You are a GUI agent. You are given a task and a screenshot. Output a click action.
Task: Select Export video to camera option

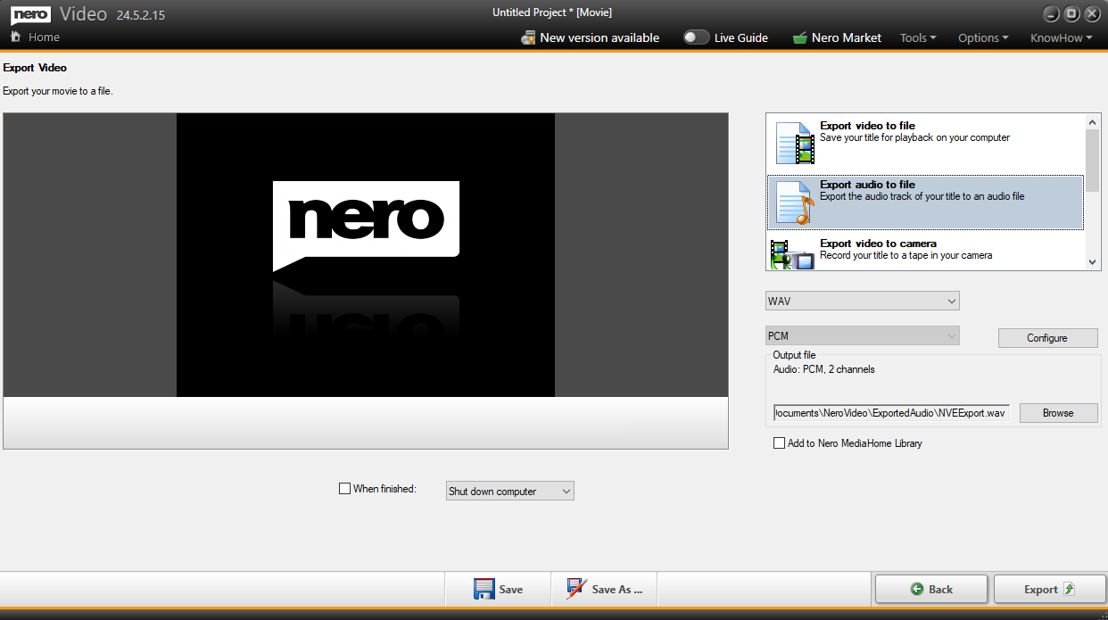(x=926, y=252)
